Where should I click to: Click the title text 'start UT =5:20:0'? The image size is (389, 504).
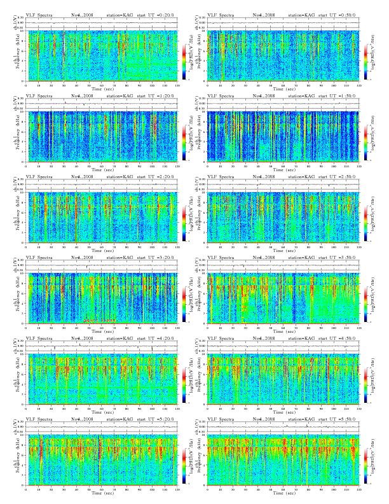point(156,419)
